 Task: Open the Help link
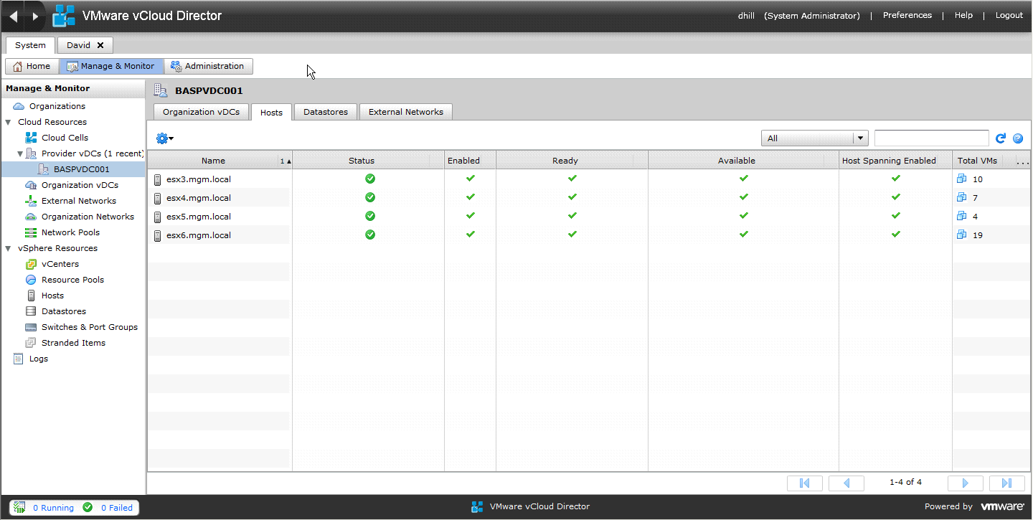(963, 15)
